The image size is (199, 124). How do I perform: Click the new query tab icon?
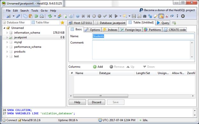click(x=174, y=23)
